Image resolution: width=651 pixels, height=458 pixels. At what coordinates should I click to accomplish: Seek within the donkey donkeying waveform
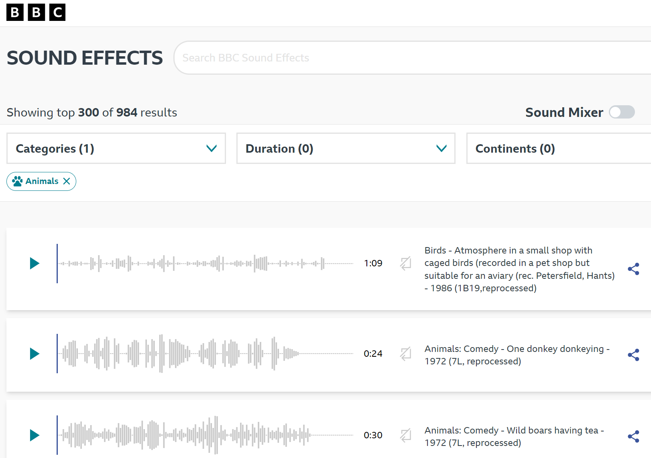(205, 354)
